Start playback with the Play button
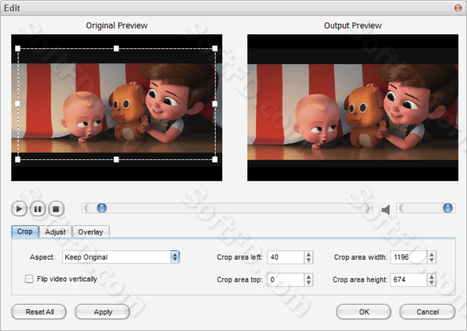Viewport: 467px width, 331px height. click(19, 209)
